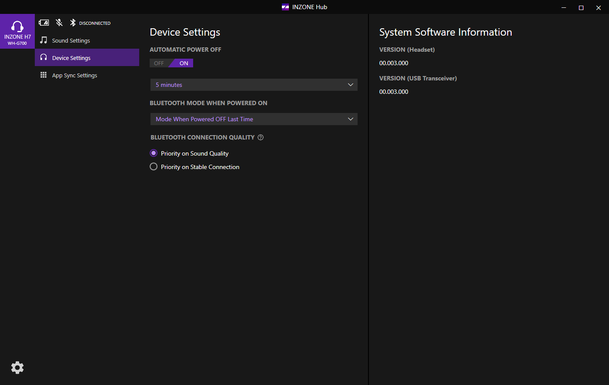Screen dimensions: 609x385
Task: Click the headset version 00.003.000 under VERSION (Headset)
Action: pos(394,63)
